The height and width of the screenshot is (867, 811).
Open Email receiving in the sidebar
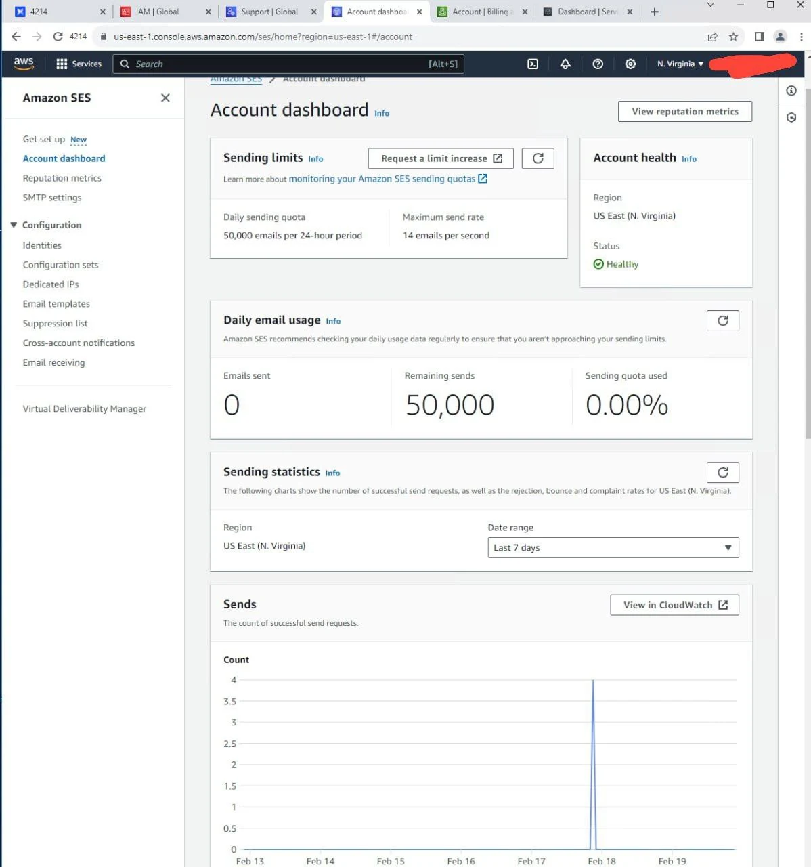pyautogui.click(x=54, y=363)
